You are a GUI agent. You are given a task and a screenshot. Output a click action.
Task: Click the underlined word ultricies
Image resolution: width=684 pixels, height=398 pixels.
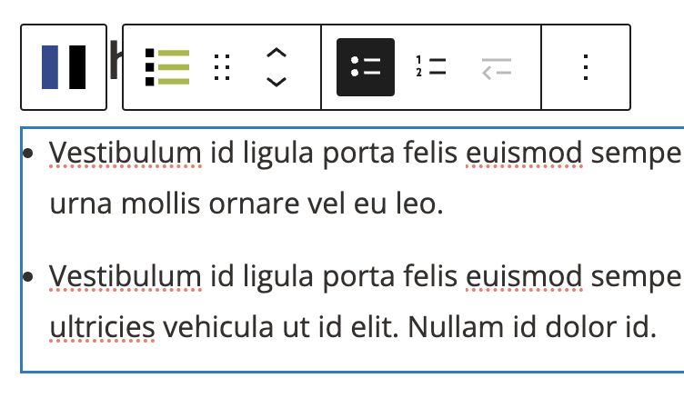tap(101, 325)
